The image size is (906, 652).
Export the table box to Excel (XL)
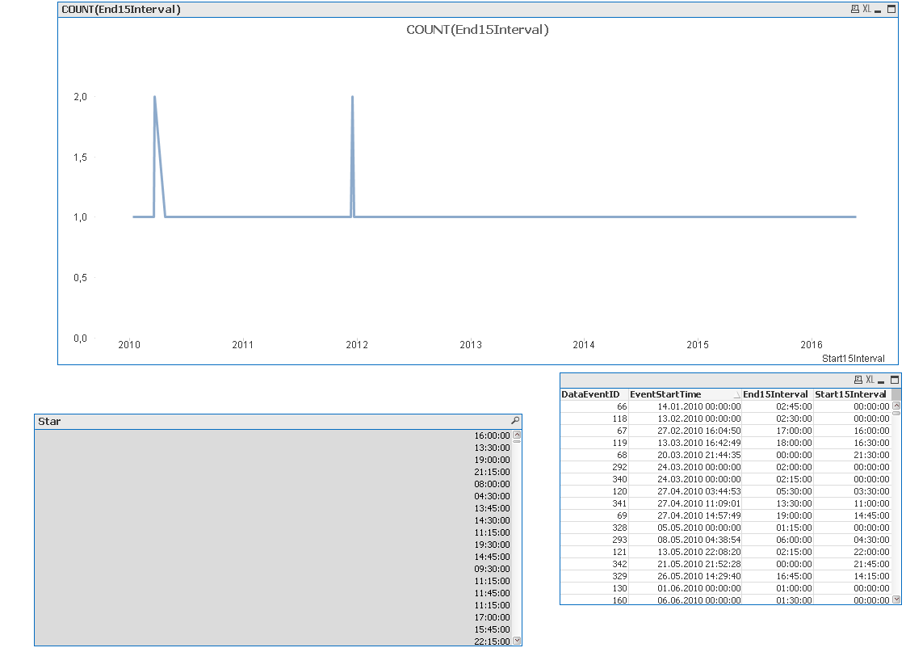pyautogui.click(x=870, y=381)
